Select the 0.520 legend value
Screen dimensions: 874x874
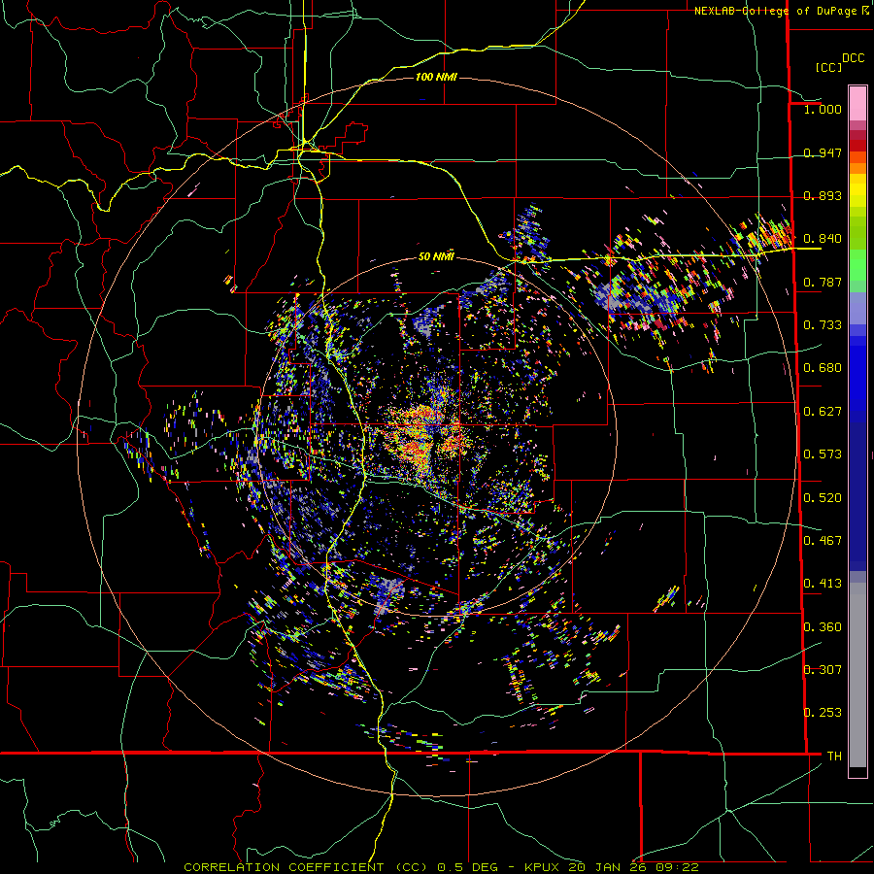tap(823, 498)
